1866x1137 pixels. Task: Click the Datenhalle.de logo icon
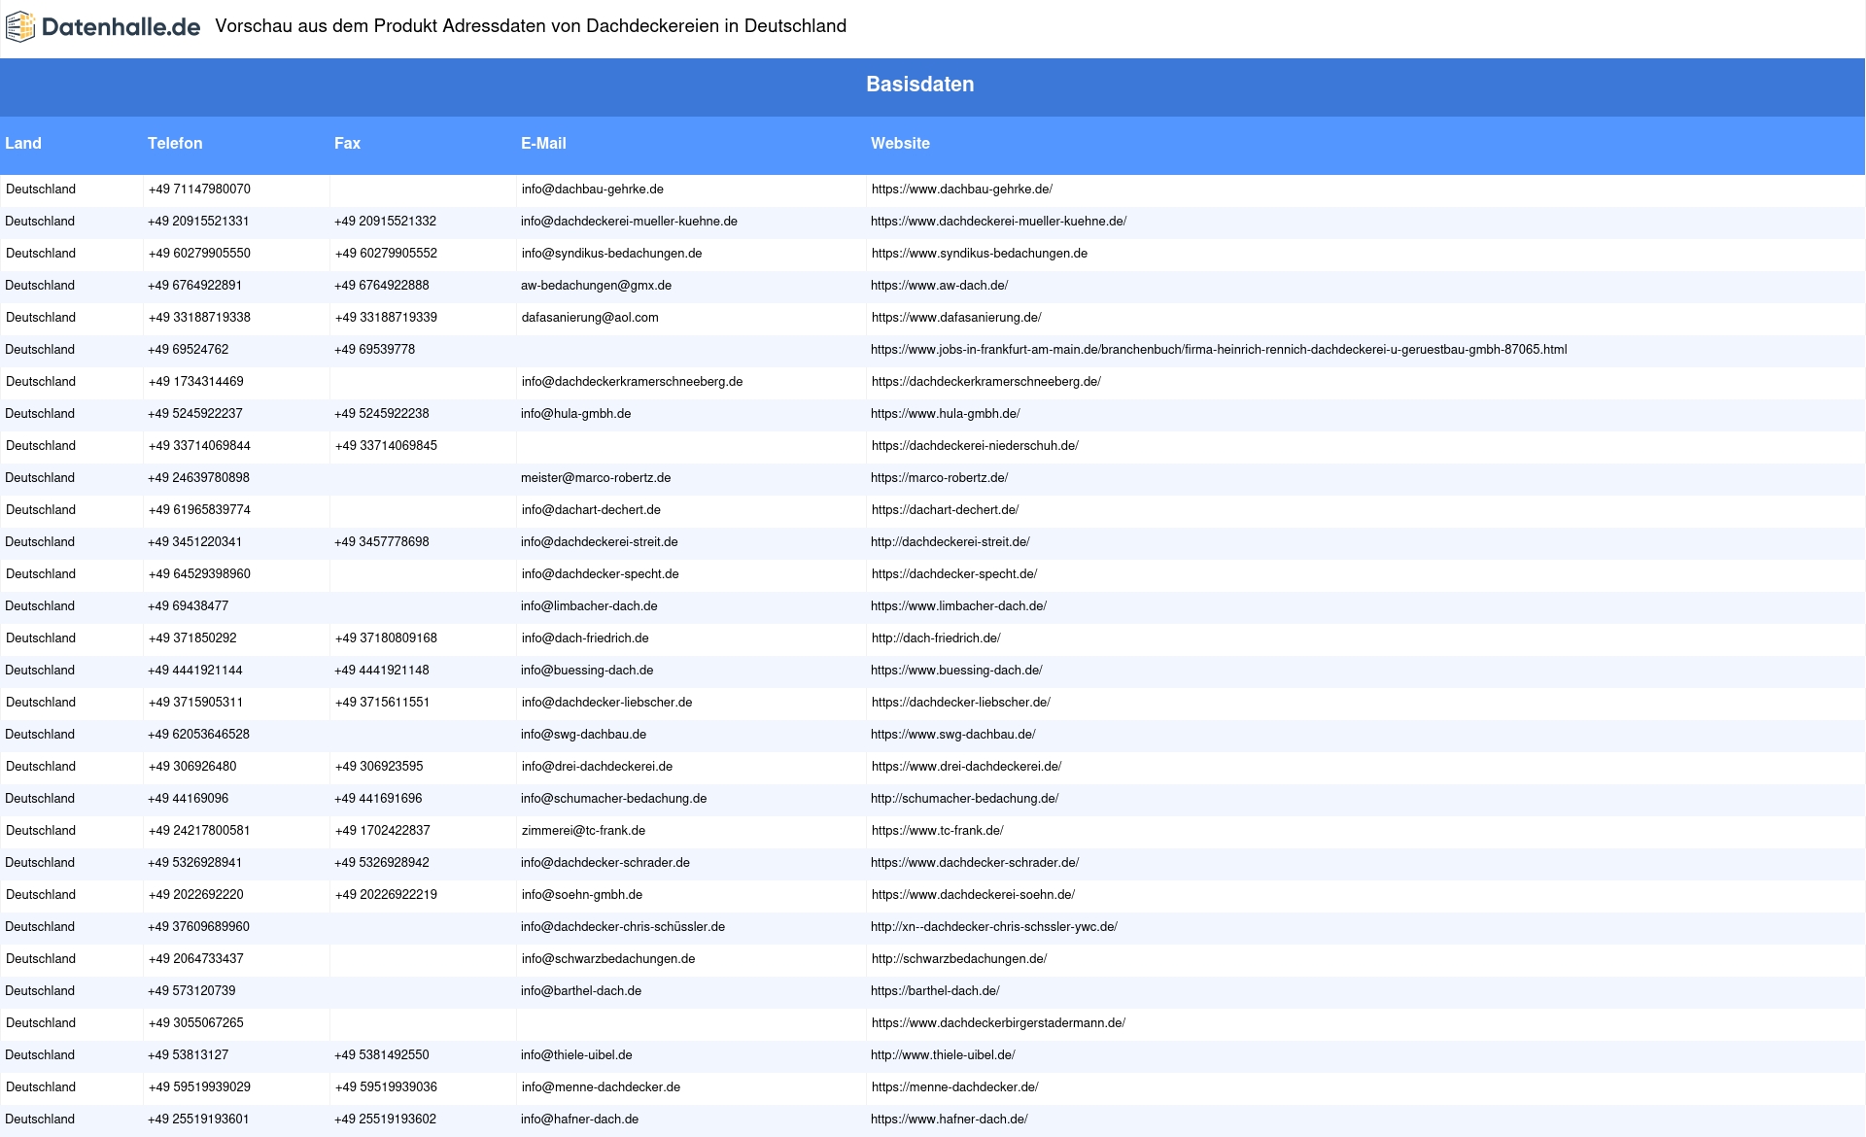coord(20,27)
